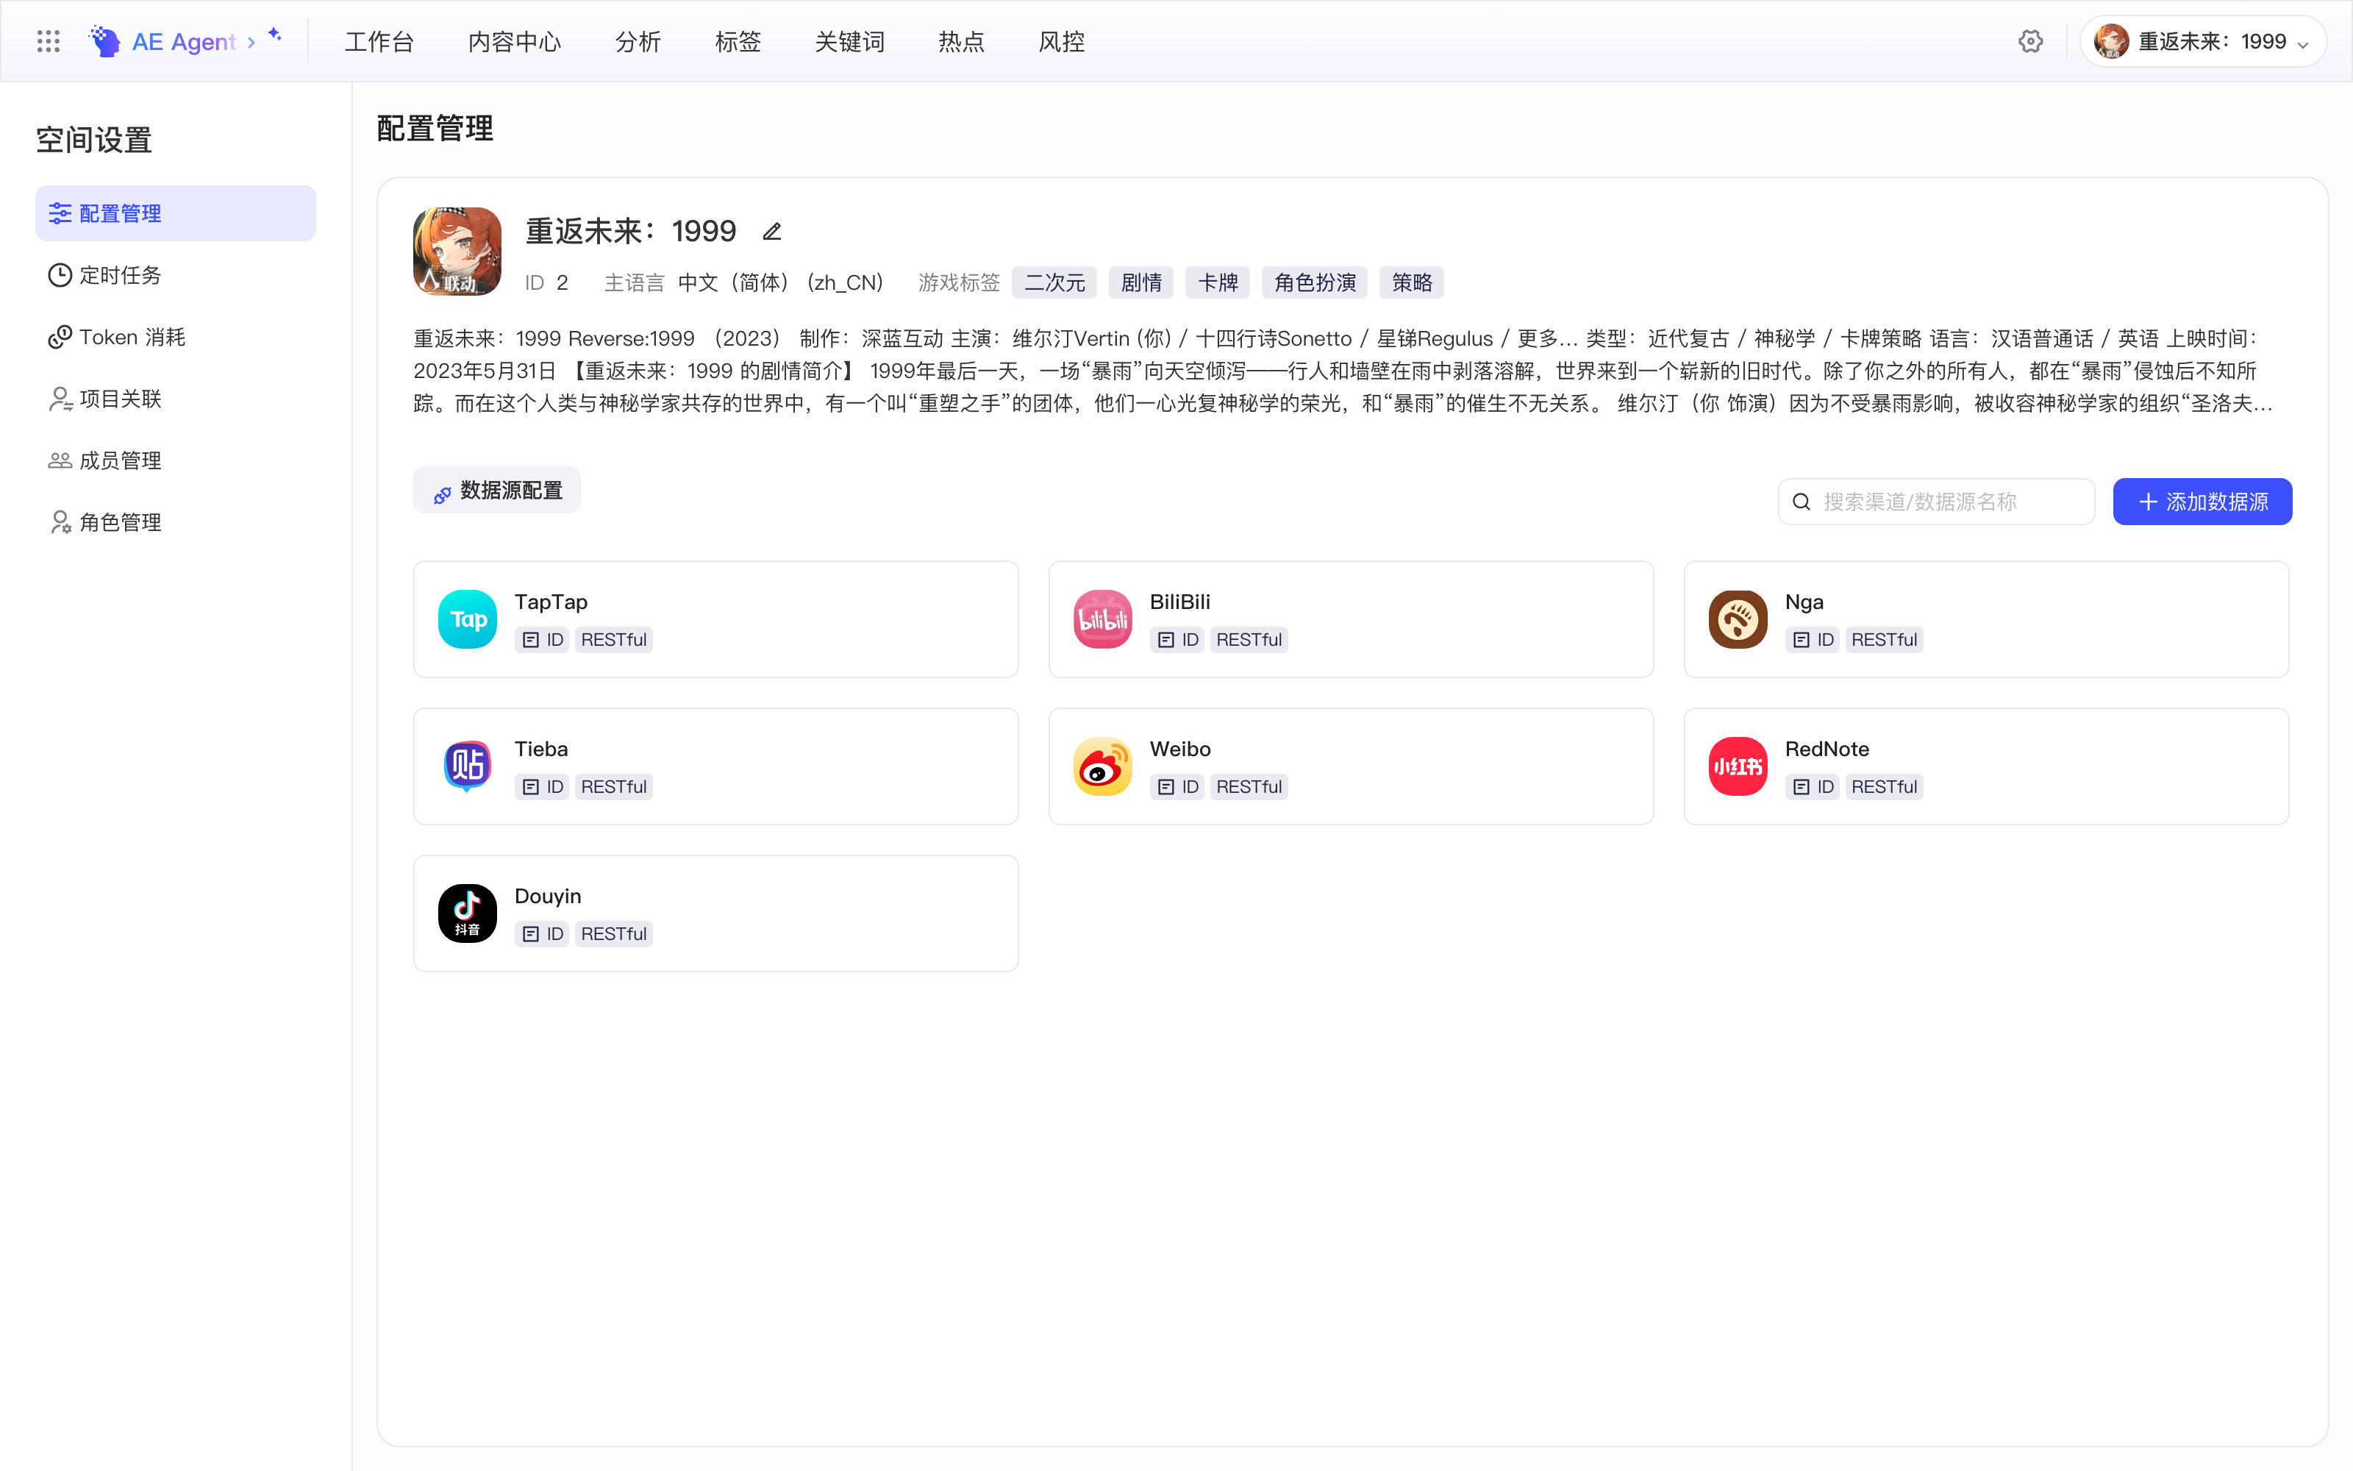Select 配置管理 in the sidebar
Image resolution: width=2353 pixels, height=1471 pixels.
point(176,213)
